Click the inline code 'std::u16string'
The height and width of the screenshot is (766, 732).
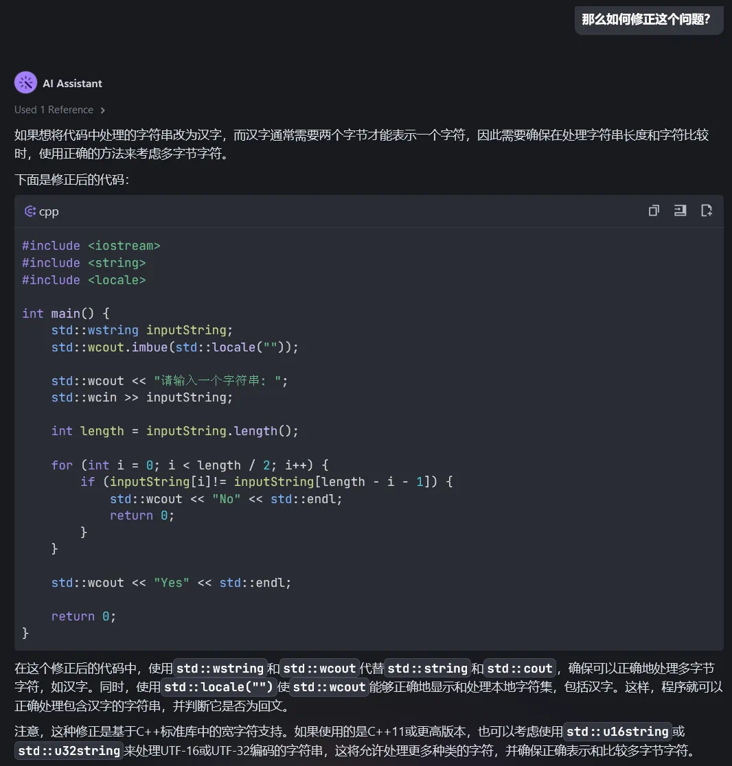(617, 732)
